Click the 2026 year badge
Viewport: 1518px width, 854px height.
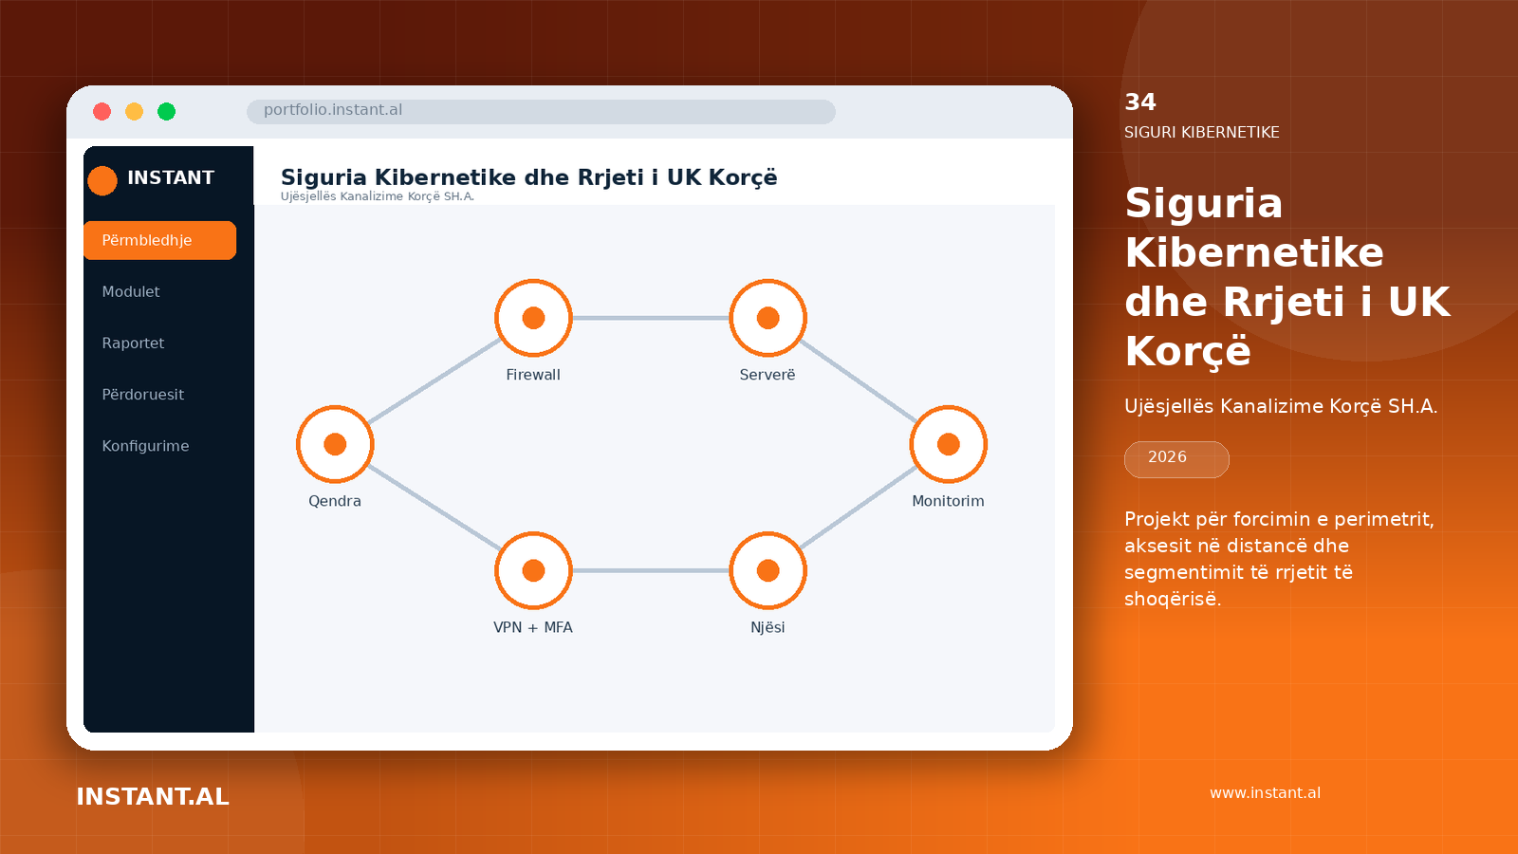click(1176, 459)
